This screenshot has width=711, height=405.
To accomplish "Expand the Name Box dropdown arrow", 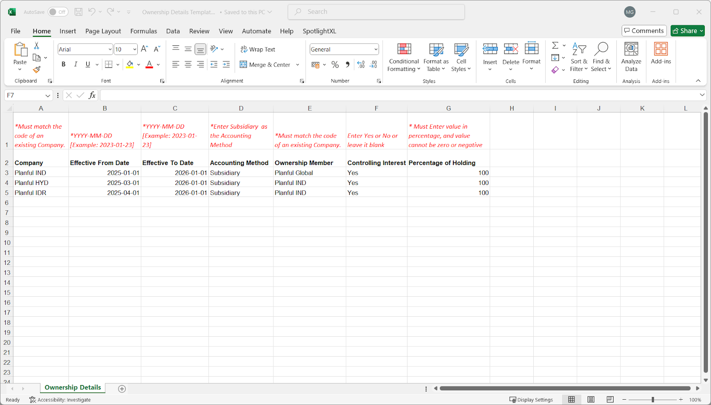I will (x=48, y=95).
